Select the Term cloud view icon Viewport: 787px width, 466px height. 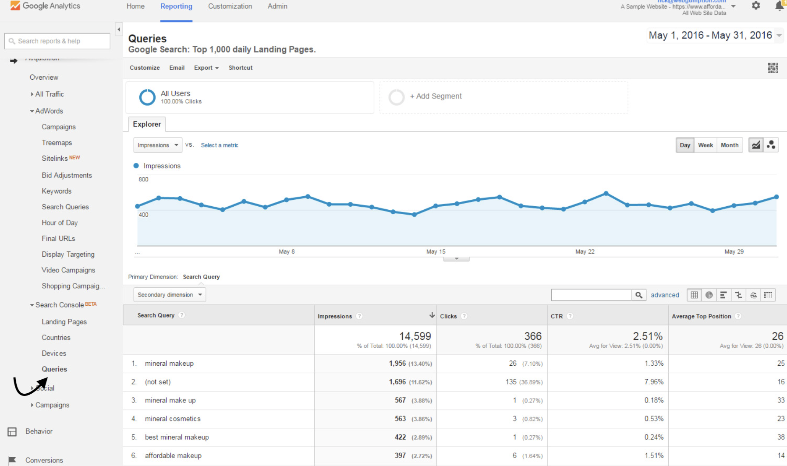753,295
